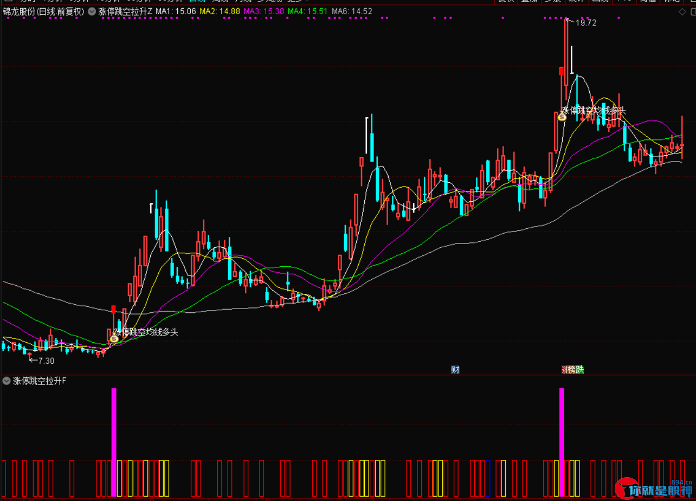This screenshot has height=501, width=696.
Task: Click first magenta signal bar in sub-chart
Action: click(x=114, y=442)
